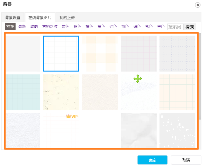Choose the light teal grid background thumbnail

23,92
